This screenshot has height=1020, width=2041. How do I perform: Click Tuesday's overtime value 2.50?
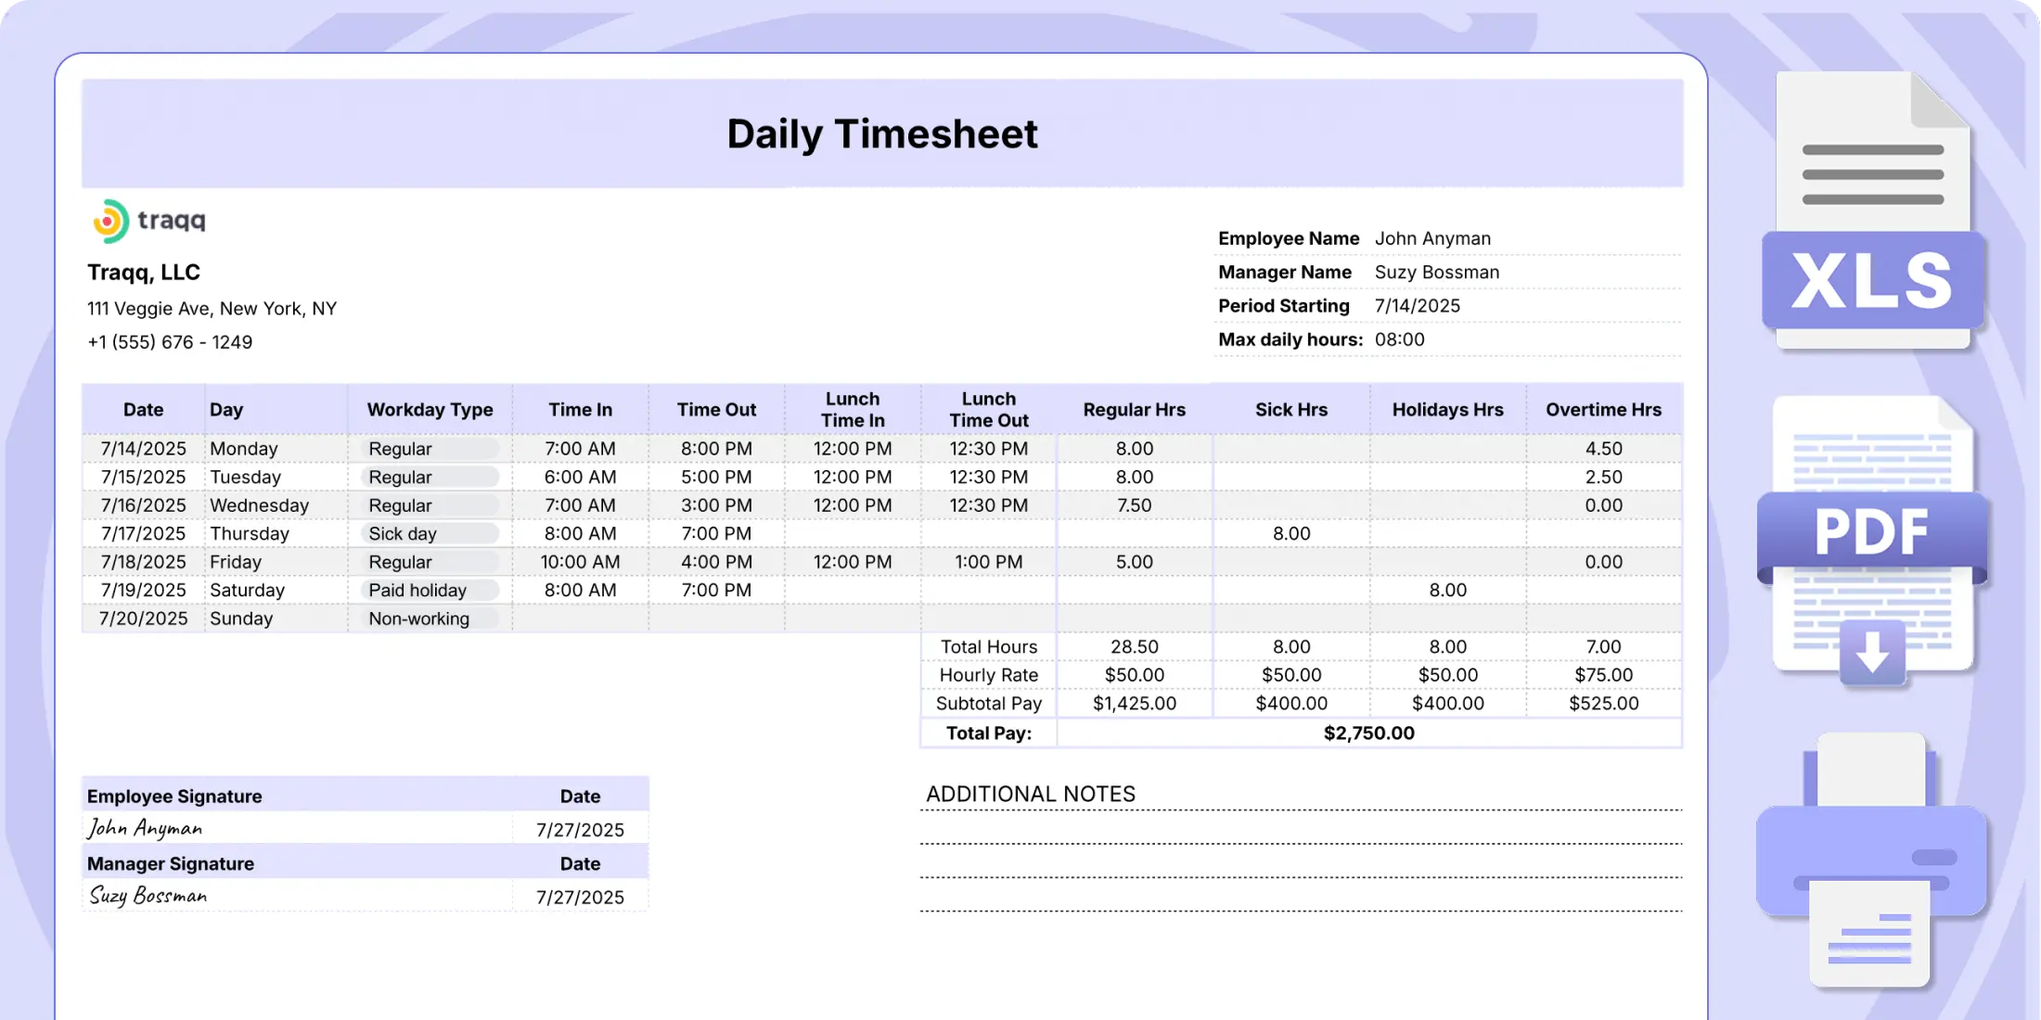click(1603, 477)
